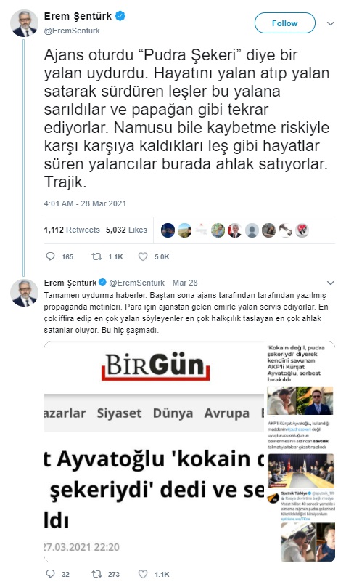This screenshot has width=346, height=582.
Task: View the 5,032 Likes list
Action: click(x=126, y=230)
